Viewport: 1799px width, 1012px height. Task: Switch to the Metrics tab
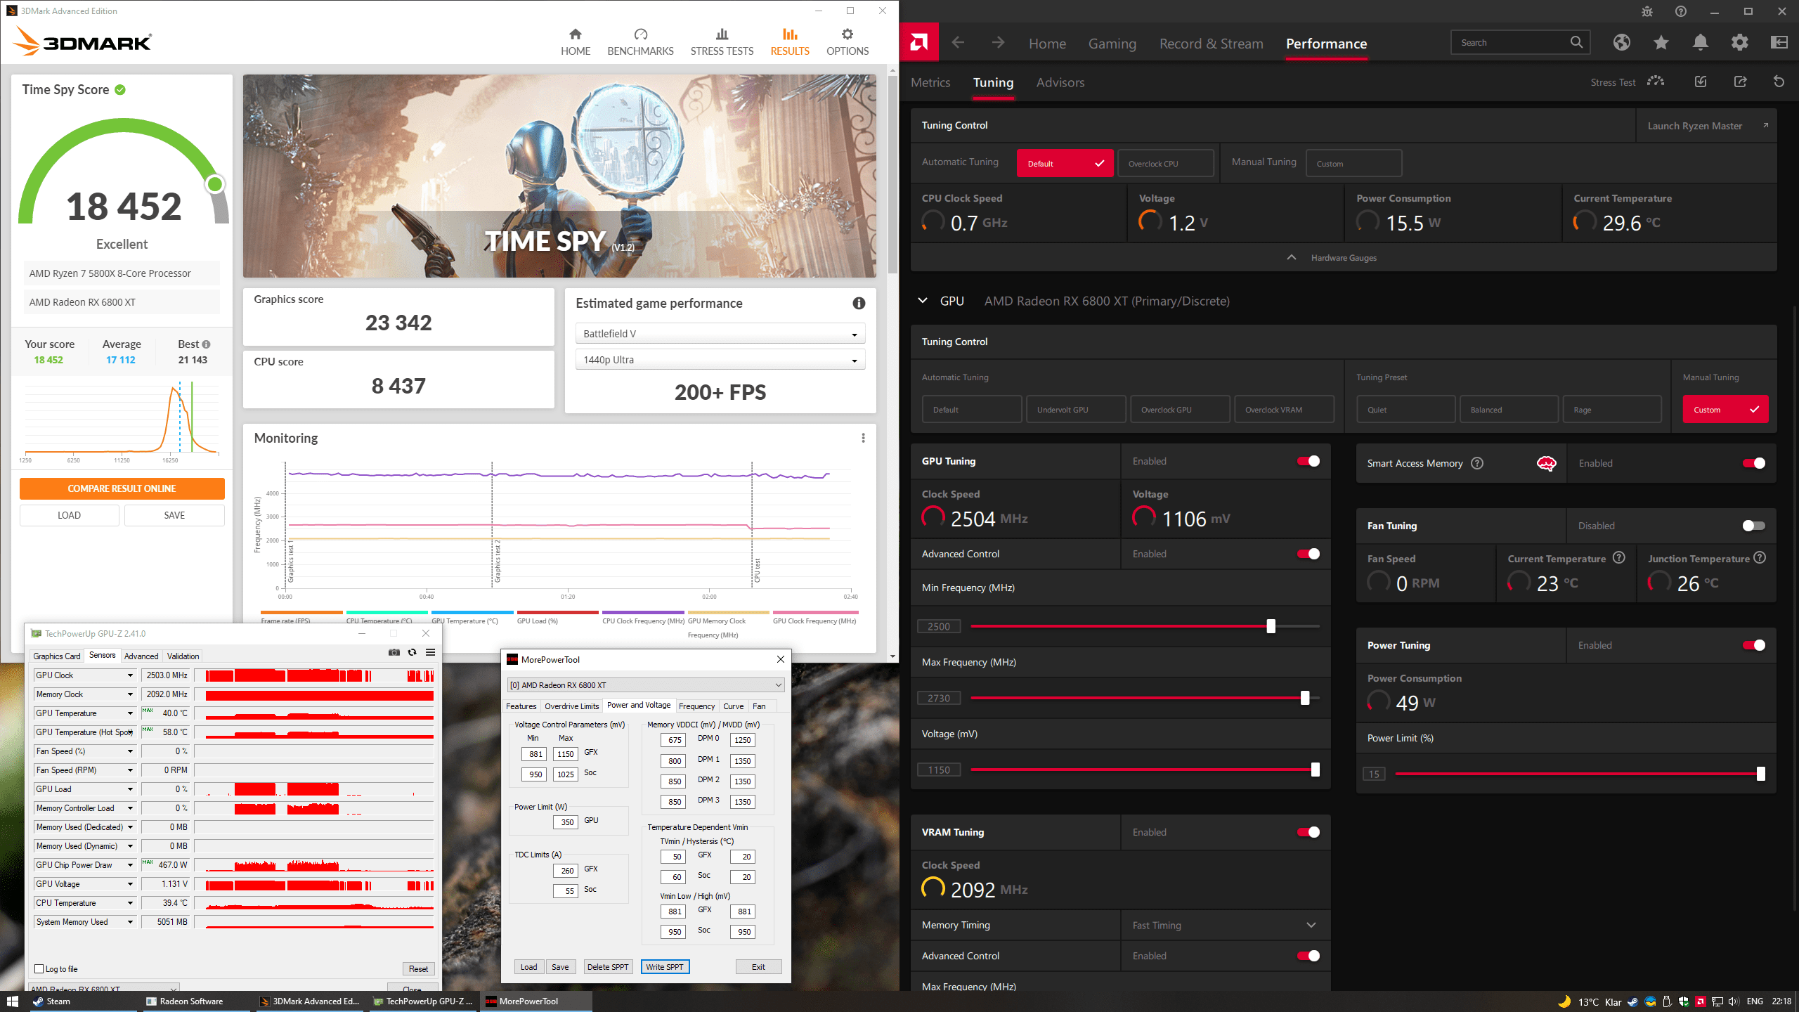pyautogui.click(x=930, y=82)
